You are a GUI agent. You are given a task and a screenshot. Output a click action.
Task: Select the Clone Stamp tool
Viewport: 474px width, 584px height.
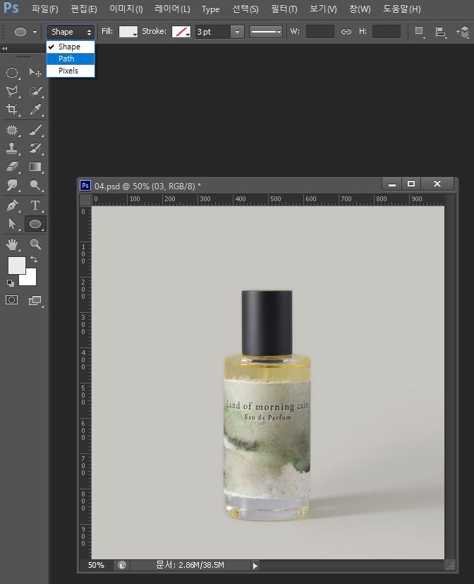click(x=12, y=148)
